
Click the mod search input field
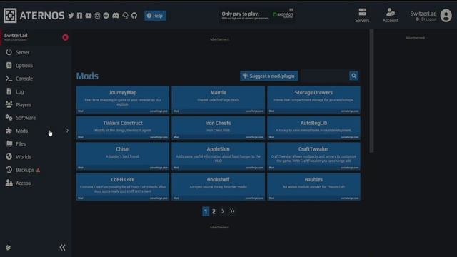326,76
